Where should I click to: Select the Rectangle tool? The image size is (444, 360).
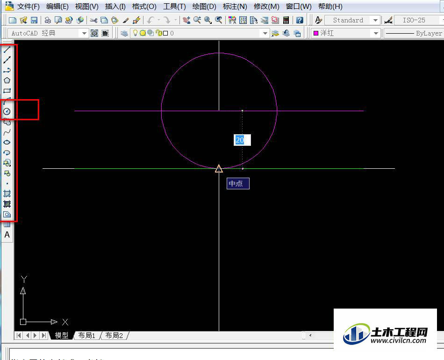point(7,91)
